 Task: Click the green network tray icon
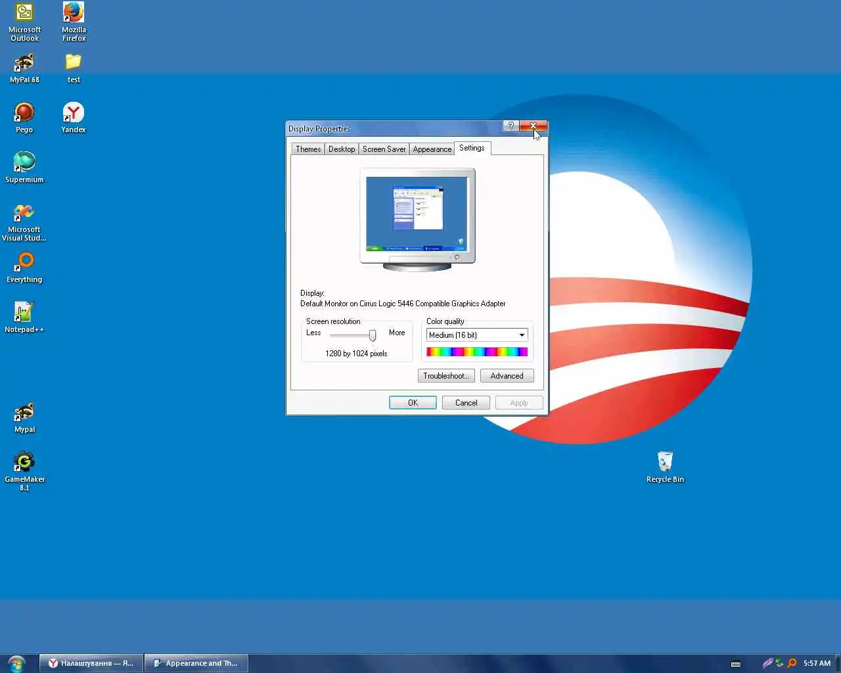(779, 663)
